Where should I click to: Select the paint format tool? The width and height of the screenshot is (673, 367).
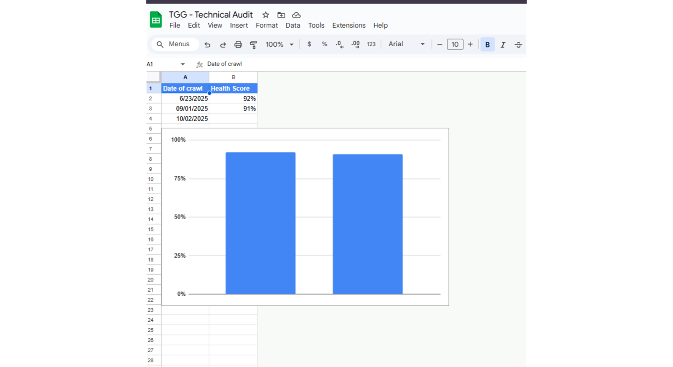pyautogui.click(x=253, y=45)
